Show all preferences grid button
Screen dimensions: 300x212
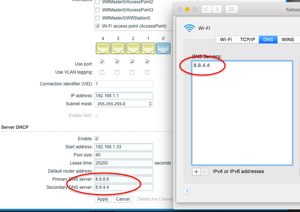[x=232, y=9]
